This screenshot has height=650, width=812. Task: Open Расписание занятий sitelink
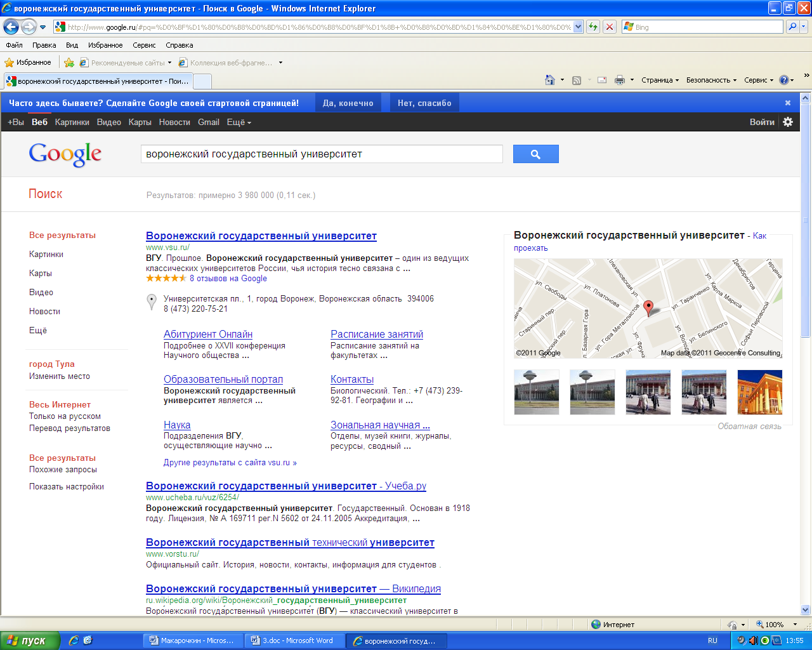point(377,334)
